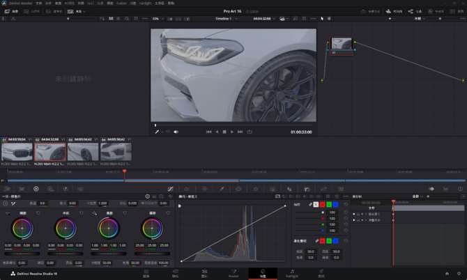467x280 pixels.
Task: Reset the Lift color wheel
Action: [x=36, y=212]
